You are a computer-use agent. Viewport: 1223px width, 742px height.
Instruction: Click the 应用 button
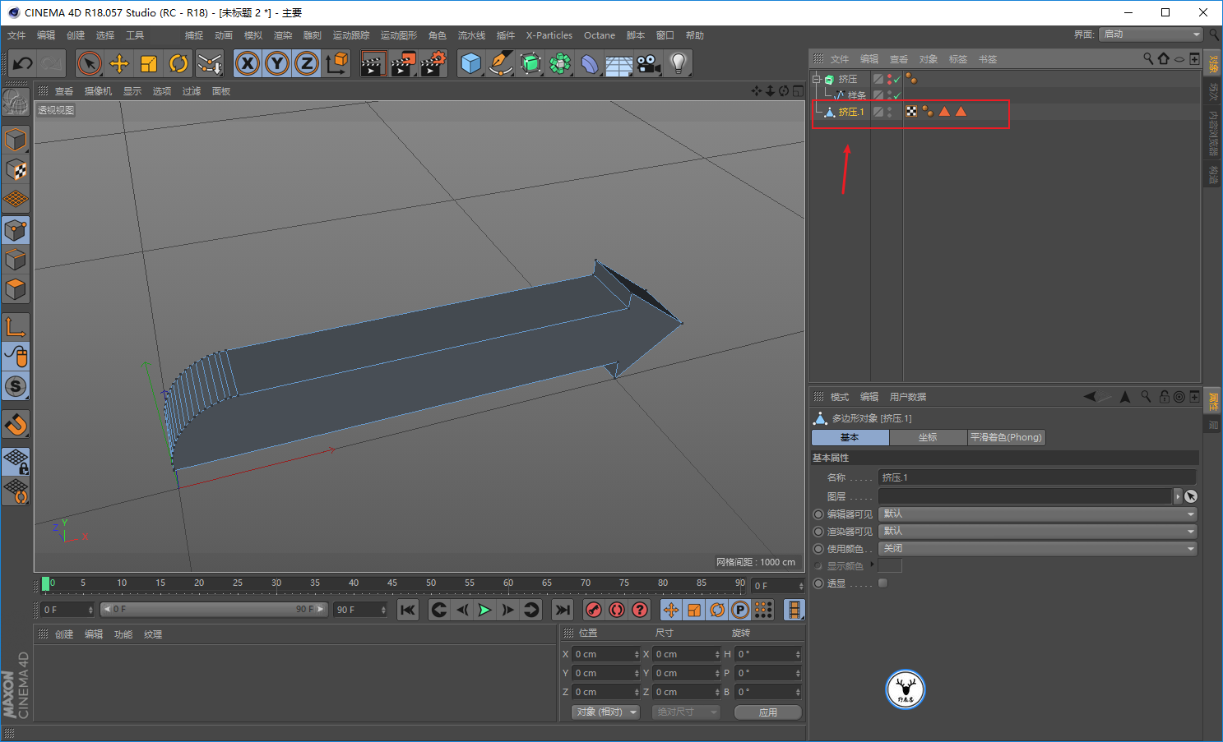pos(768,712)
